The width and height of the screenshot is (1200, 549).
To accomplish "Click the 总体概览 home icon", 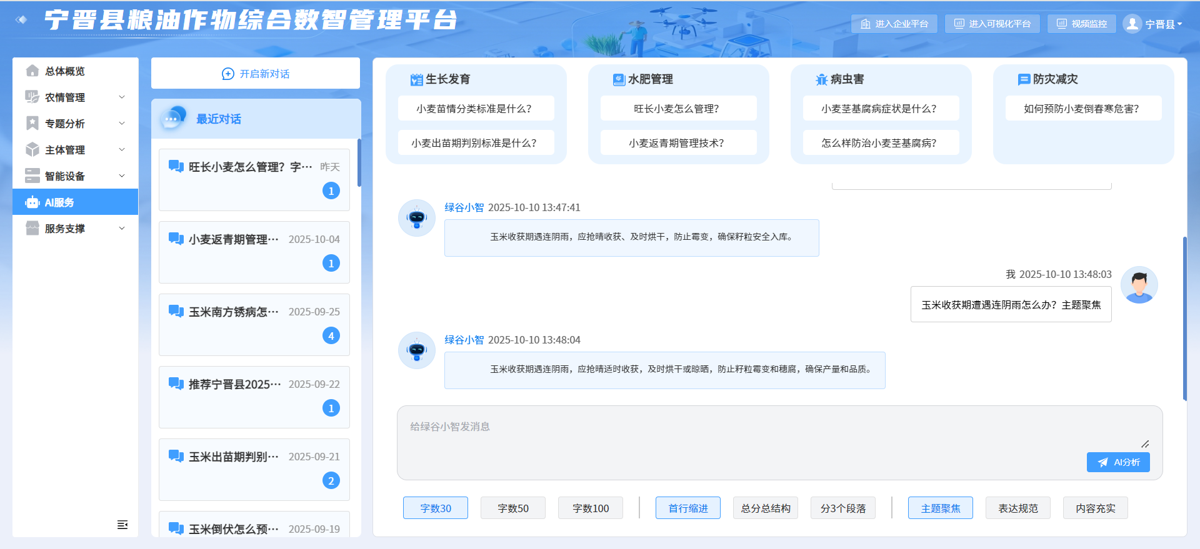I will (32, 71).
